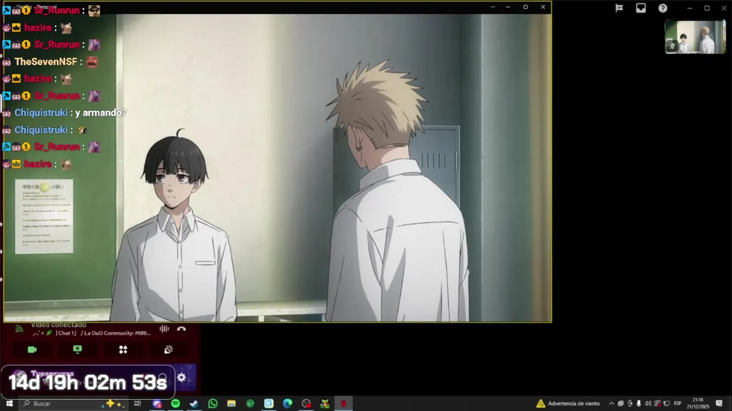Open the green circular app on taskbar
The image size is (732, 411).
(x=250, y=404)
